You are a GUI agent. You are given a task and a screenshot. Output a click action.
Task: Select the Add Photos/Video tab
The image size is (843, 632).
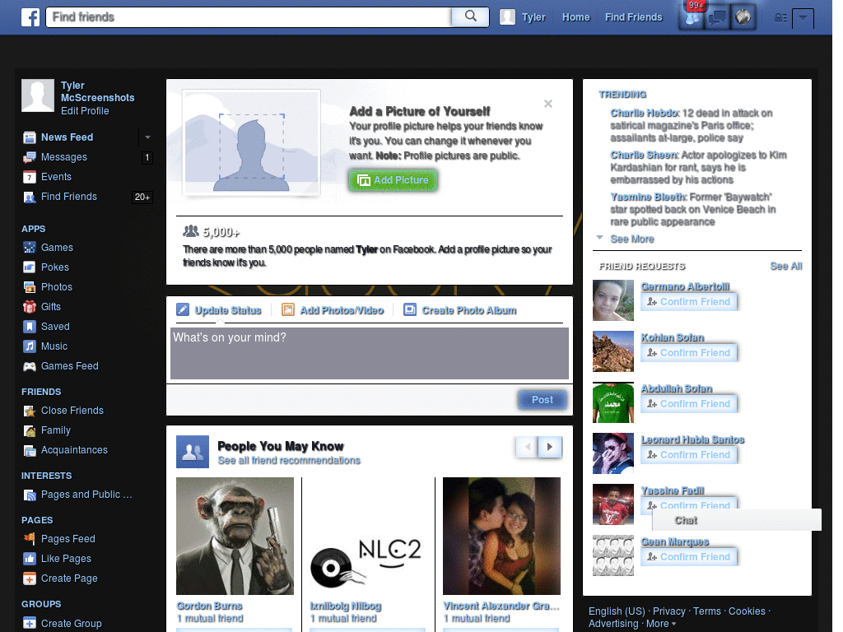click(x=333, y=310)
